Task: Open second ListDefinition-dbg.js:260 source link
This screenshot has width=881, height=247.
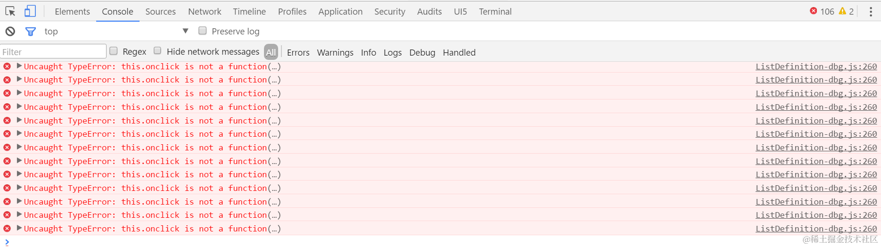Action: pos(816,80)
